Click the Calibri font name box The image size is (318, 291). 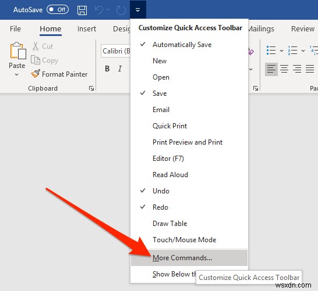pos(115,51)
